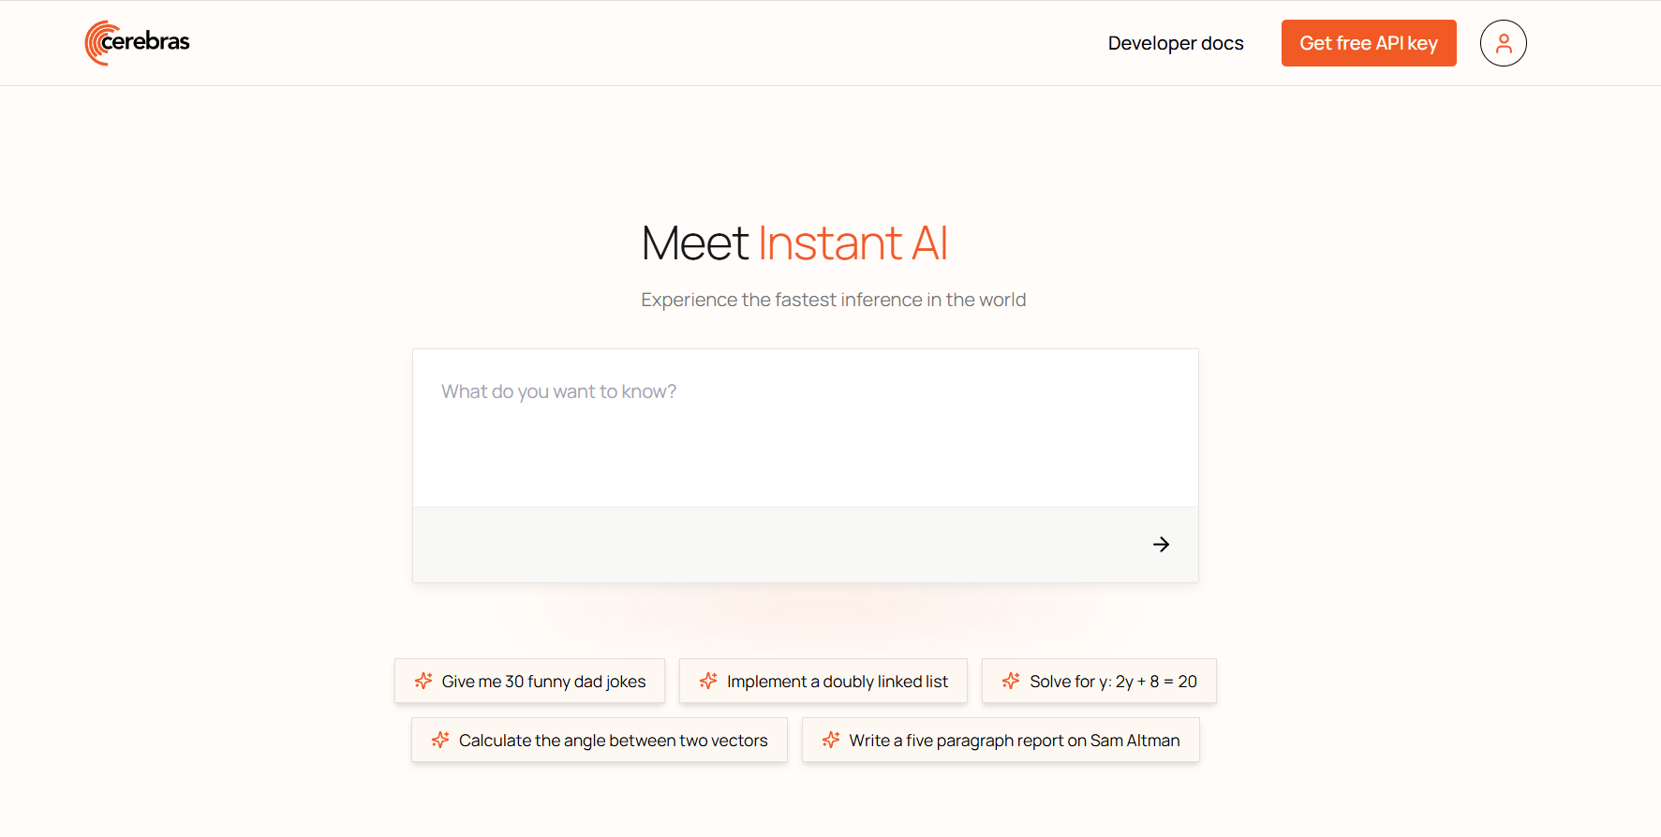
Task: Submit prompt with the arrow icon
Action: pyautogui.click(x=1161, y=544)
